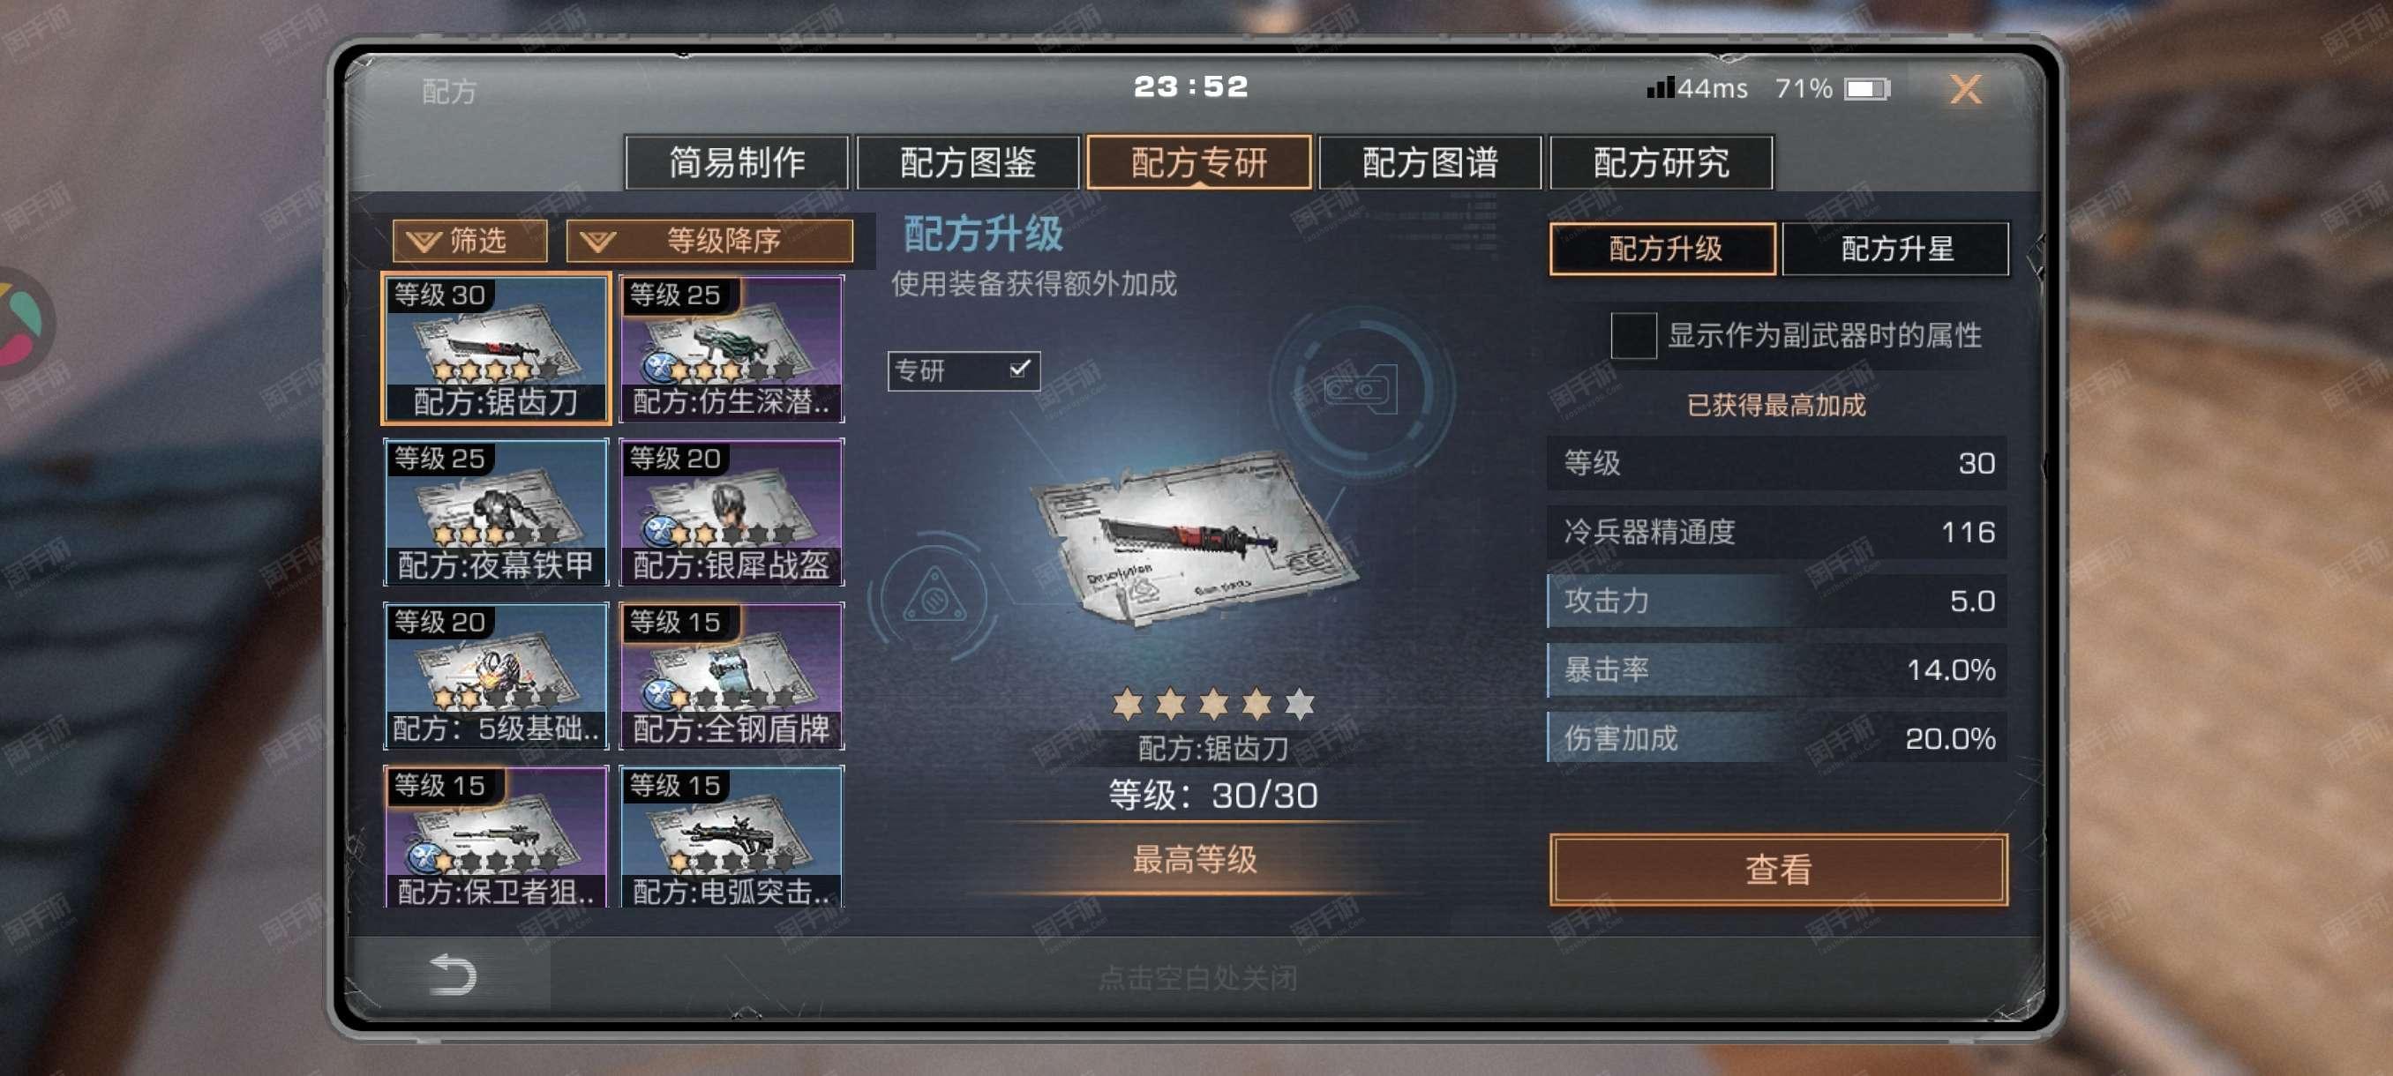Click the back arrow icon at bottom left
Viewport: 2393px width, 1076px height.
(453, 975)
